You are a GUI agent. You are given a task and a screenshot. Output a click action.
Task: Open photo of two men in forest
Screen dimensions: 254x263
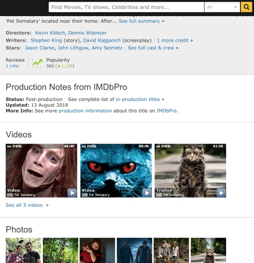coord(23,250)
